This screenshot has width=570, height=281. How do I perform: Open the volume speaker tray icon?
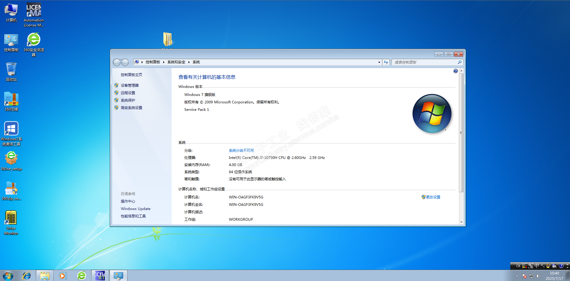(x=539, y=276)
